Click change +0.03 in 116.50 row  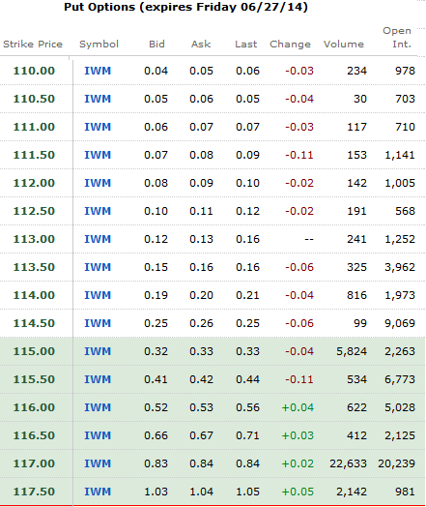(x=298, y=435)
